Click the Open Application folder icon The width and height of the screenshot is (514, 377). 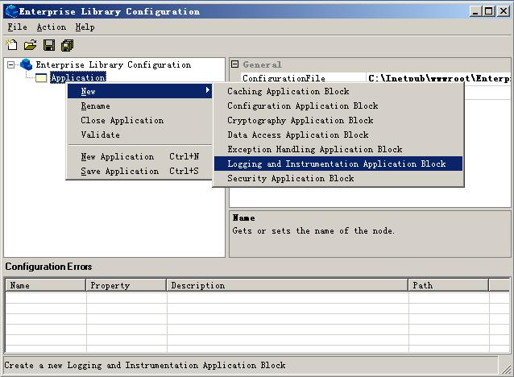(x=30, y=45)
